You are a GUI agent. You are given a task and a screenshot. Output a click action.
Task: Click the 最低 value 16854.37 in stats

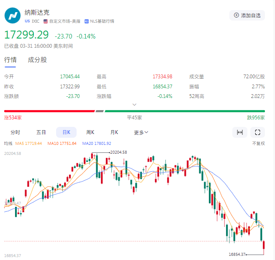click(162, 87)
